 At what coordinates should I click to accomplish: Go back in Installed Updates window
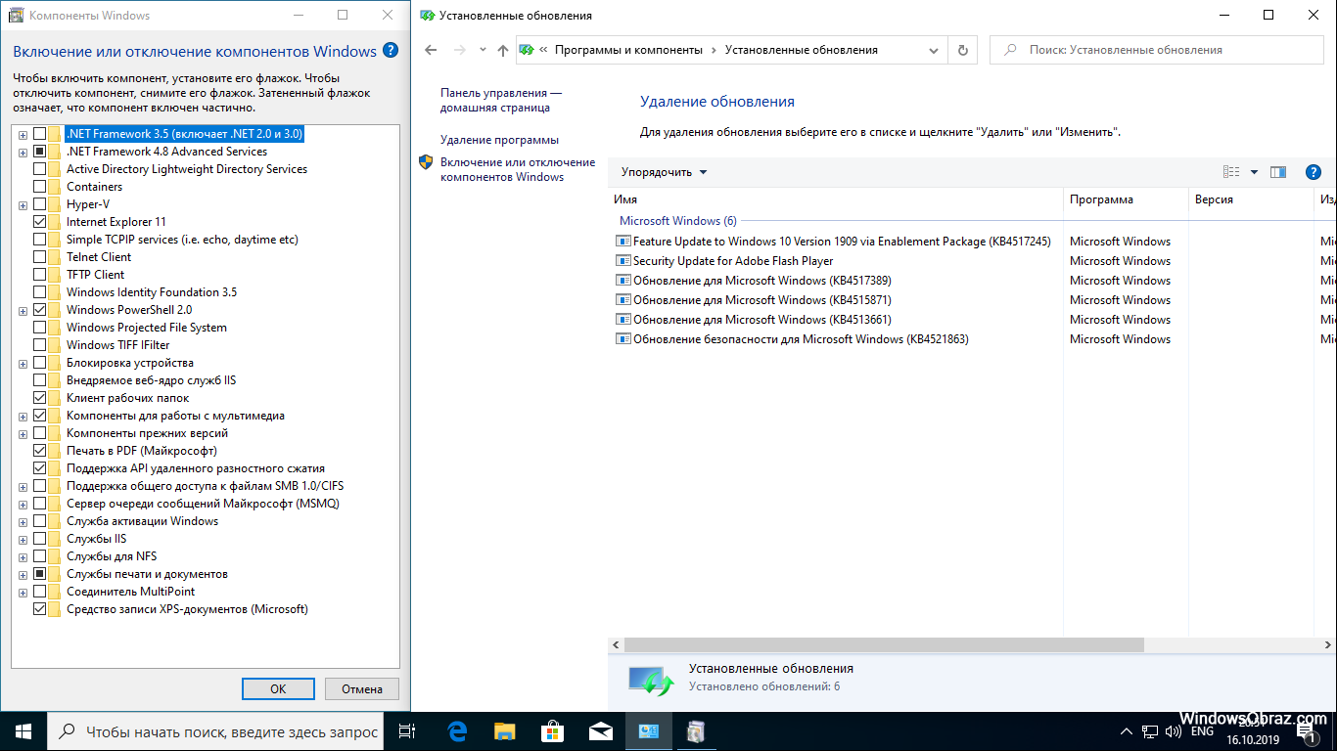coord(431,50)
